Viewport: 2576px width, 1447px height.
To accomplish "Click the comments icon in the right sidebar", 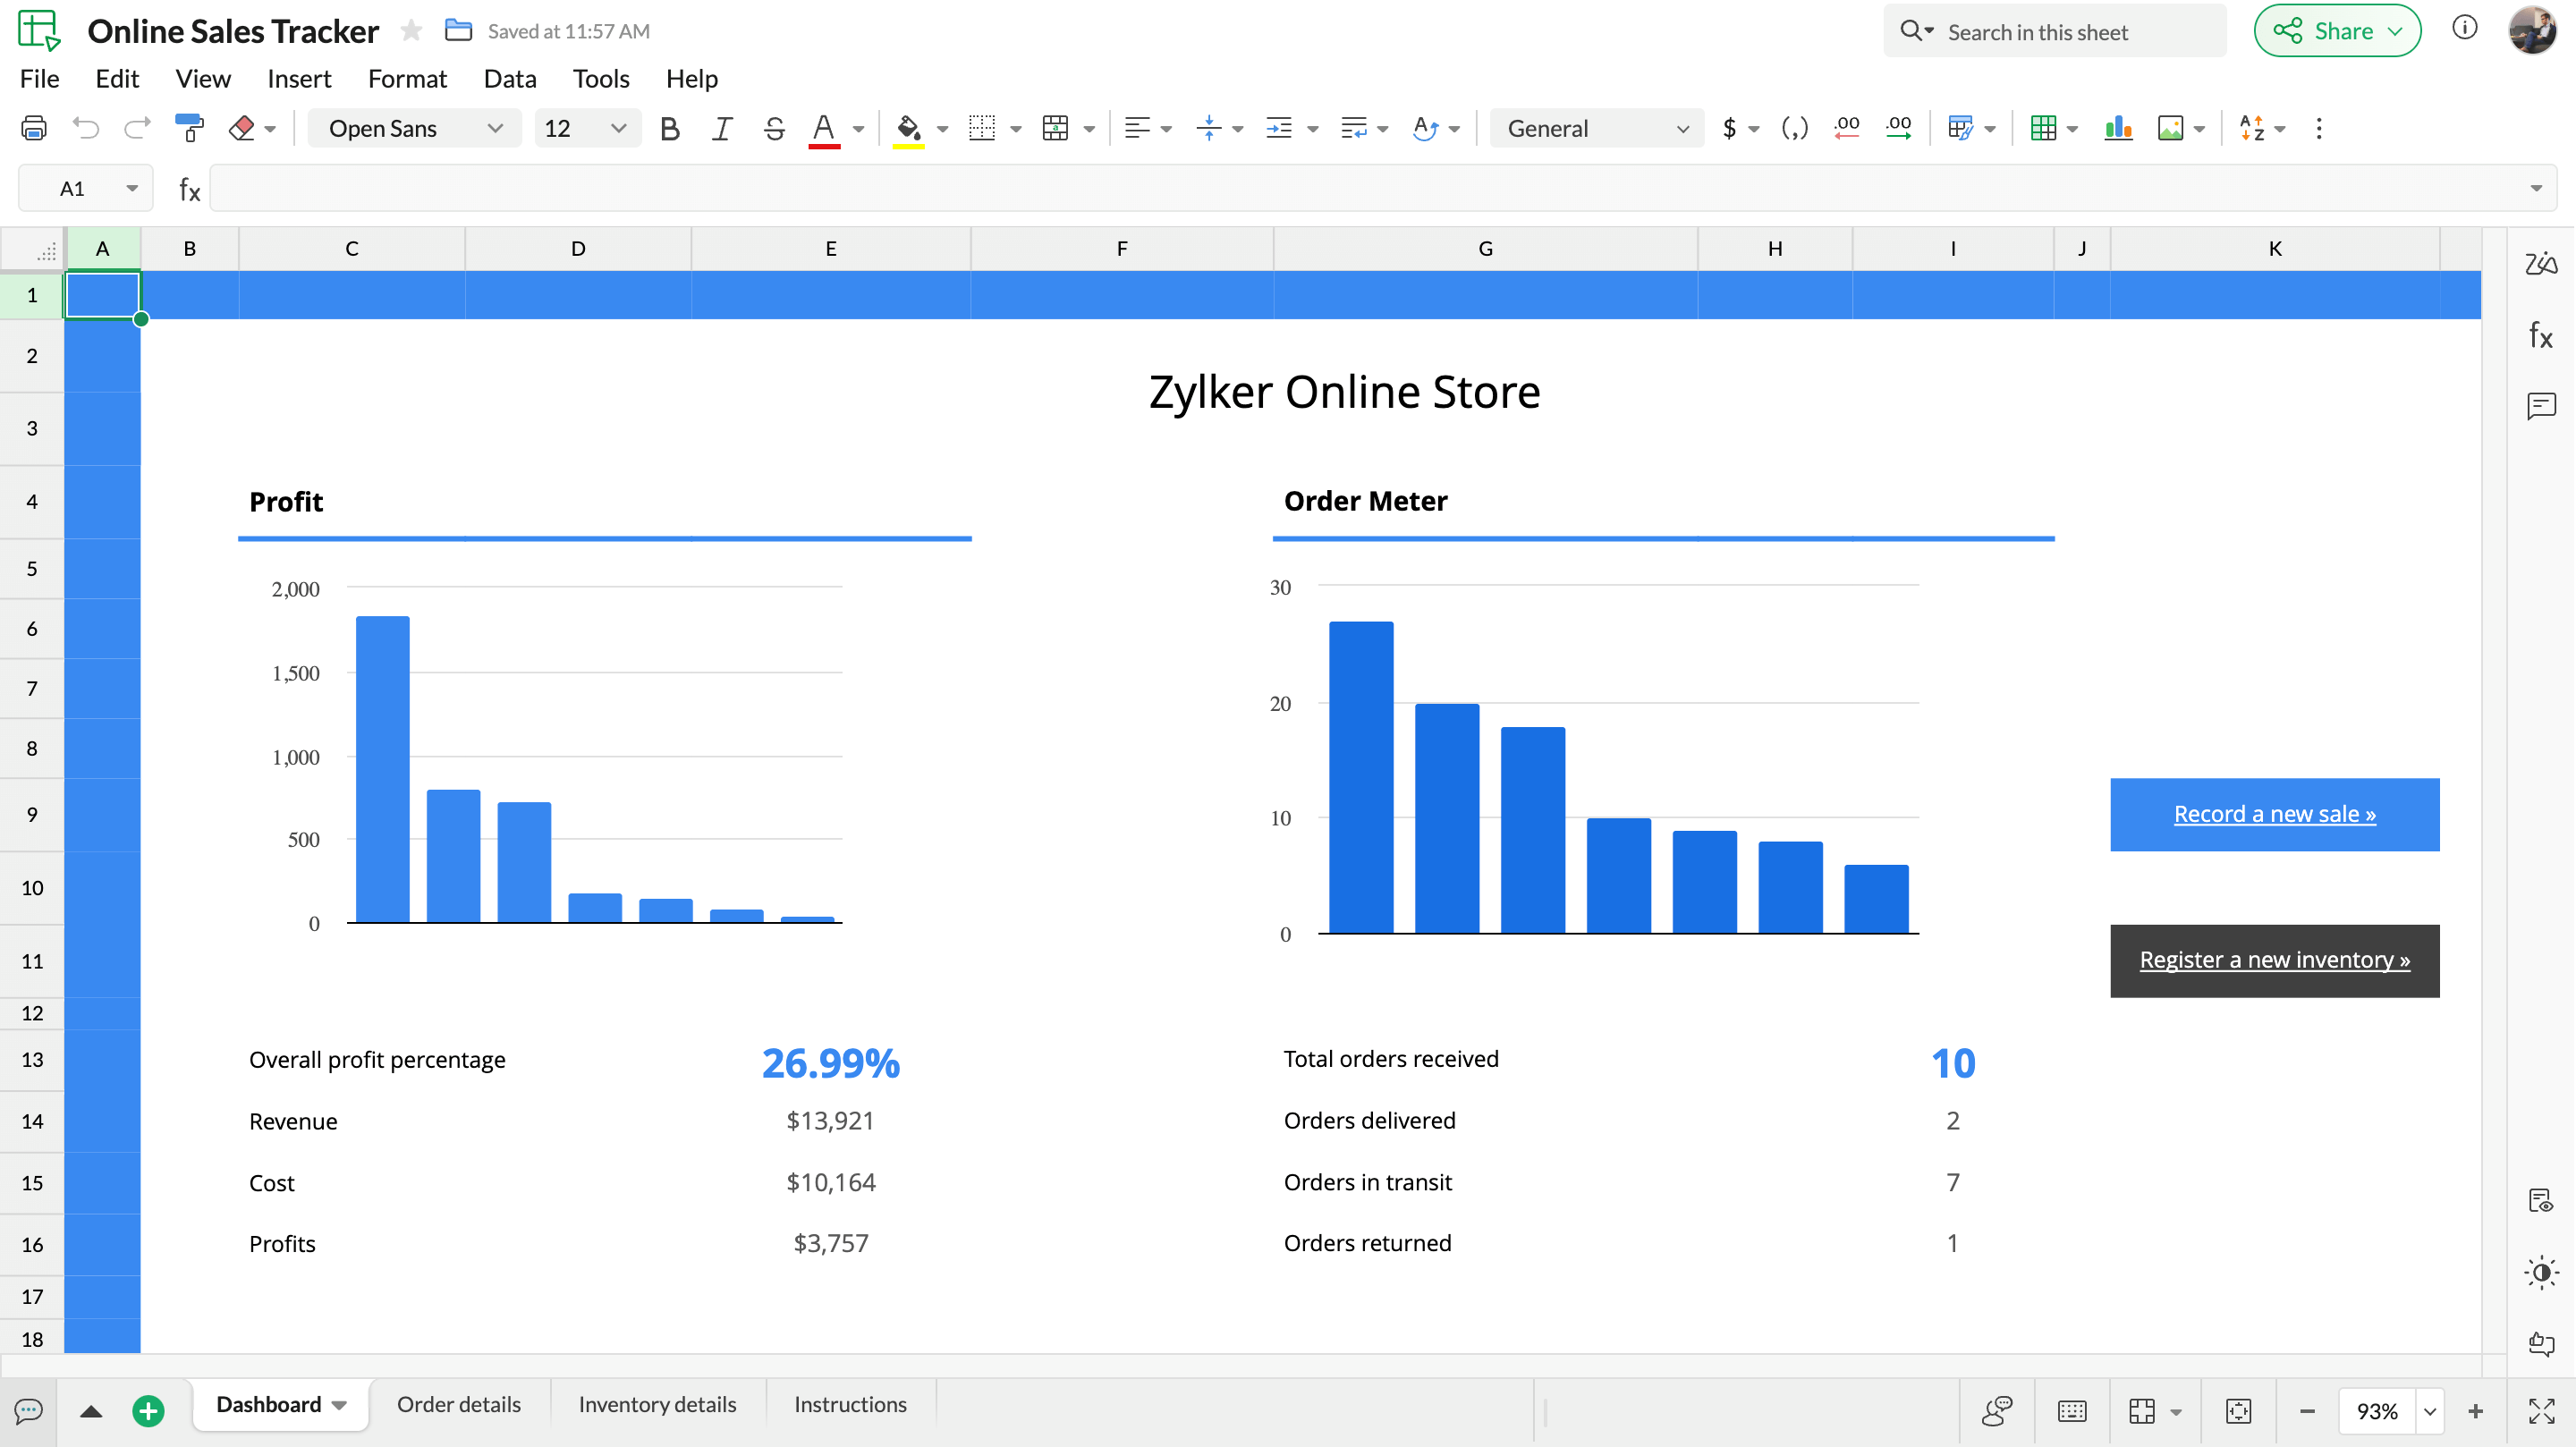I will 2541,406.
